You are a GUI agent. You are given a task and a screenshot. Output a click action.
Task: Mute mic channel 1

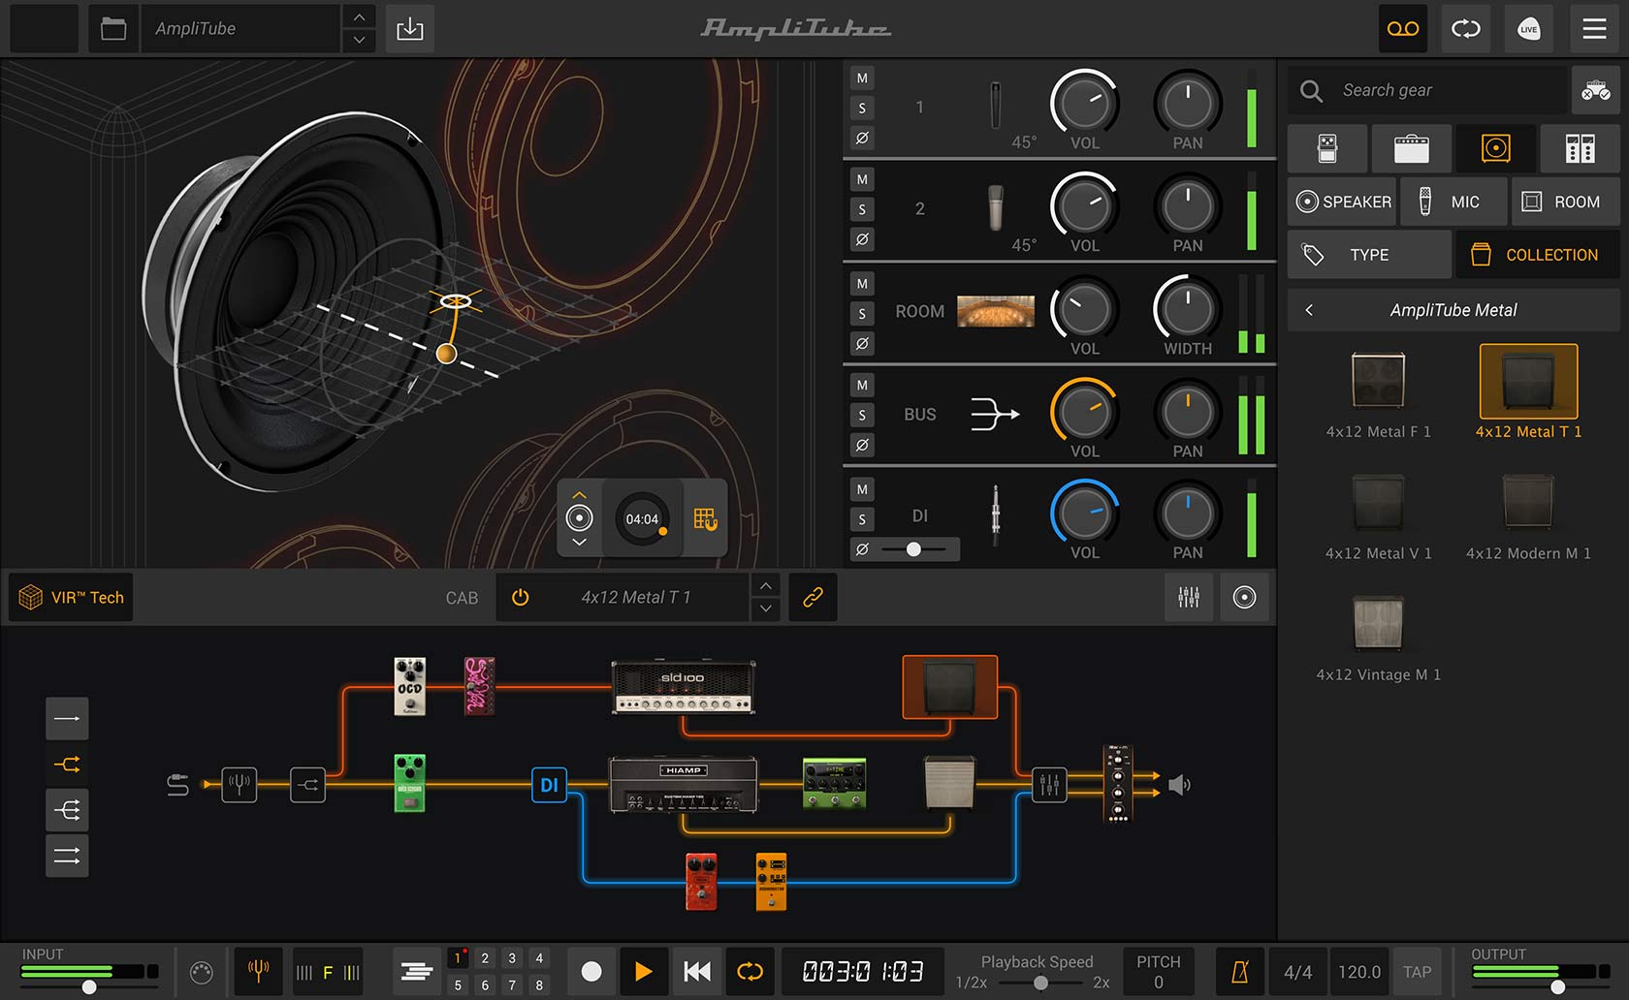coord(862,78)
